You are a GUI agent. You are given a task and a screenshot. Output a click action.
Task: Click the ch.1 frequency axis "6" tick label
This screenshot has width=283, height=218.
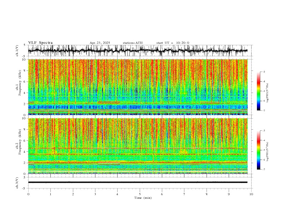click(x=25, y=82)
